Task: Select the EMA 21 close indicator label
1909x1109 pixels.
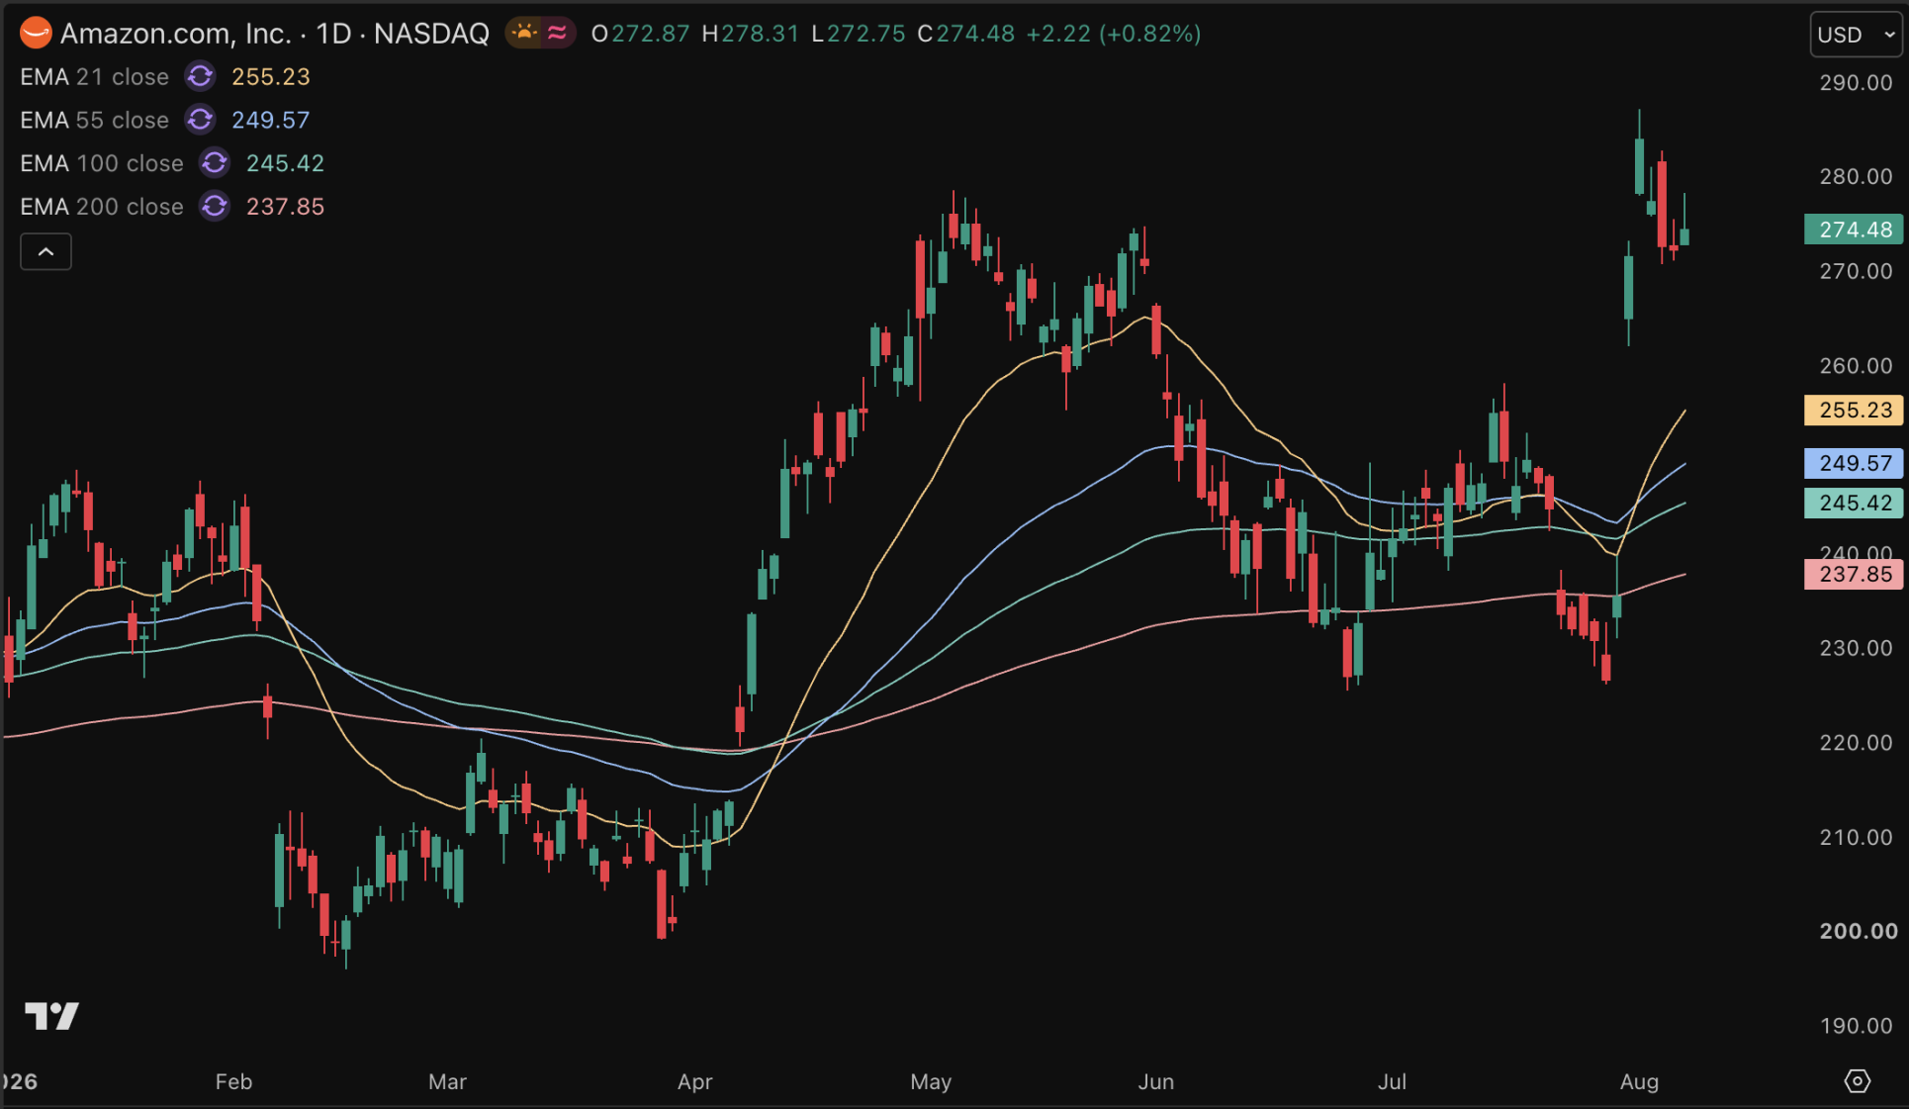Action: coord(95,76)
